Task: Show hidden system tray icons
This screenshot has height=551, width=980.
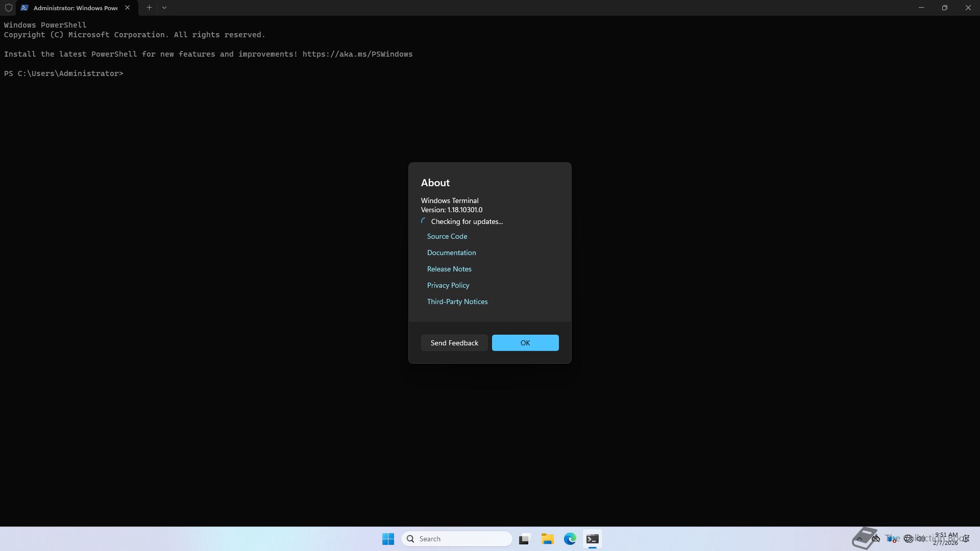Action: [x=860, y=539]
